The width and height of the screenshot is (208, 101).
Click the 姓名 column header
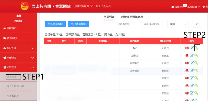(64, 41)
